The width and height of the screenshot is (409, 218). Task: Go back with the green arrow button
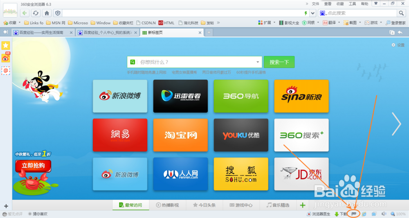point(25,13)
